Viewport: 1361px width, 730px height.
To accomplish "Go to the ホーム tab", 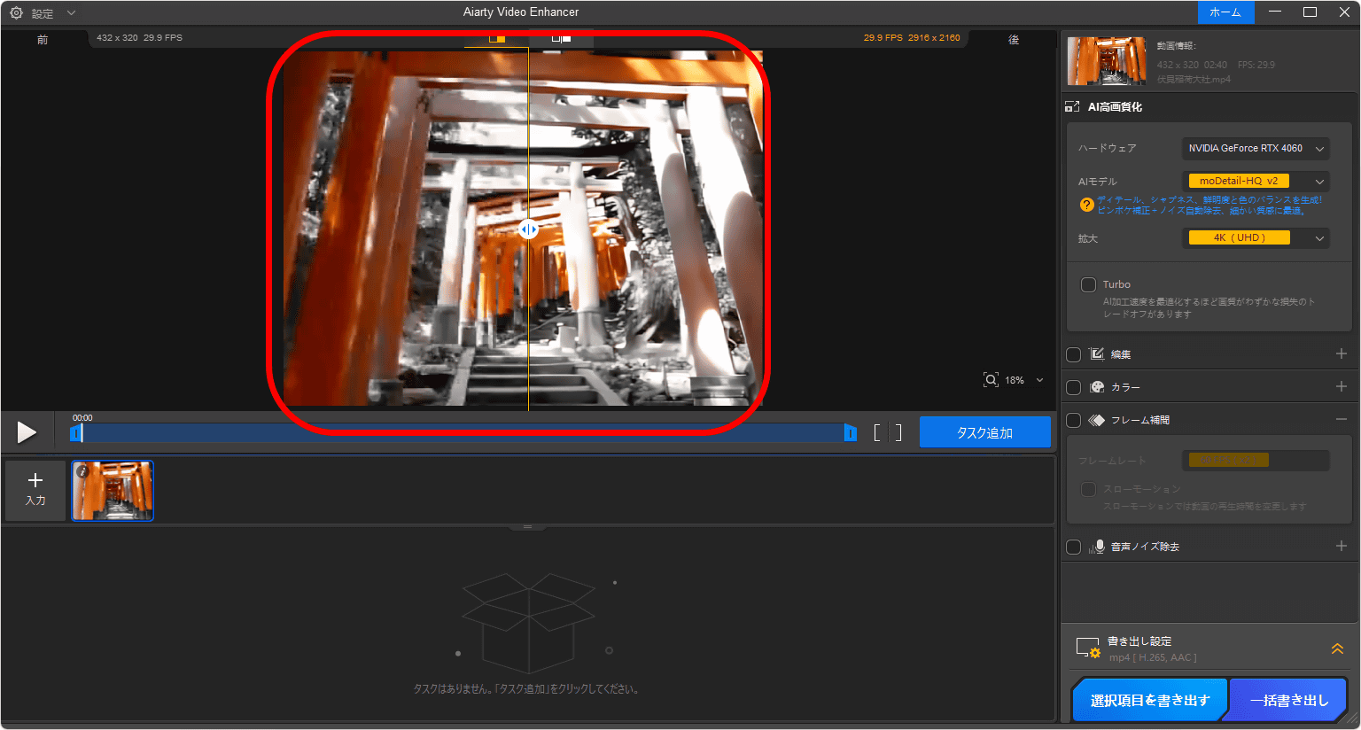I will pyautogui.click(x=1225, y=12).
